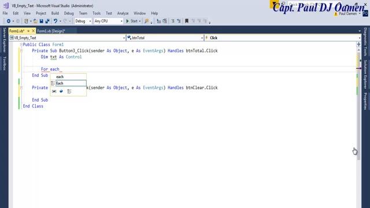Click the Navigate Backward toolbar icon

pos(9,21)
